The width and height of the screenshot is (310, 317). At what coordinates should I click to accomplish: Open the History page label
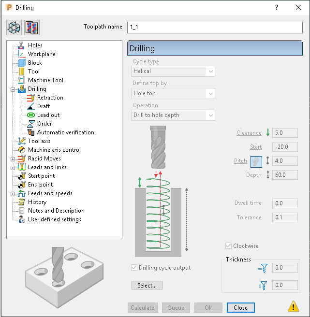[x=37, y=202]
